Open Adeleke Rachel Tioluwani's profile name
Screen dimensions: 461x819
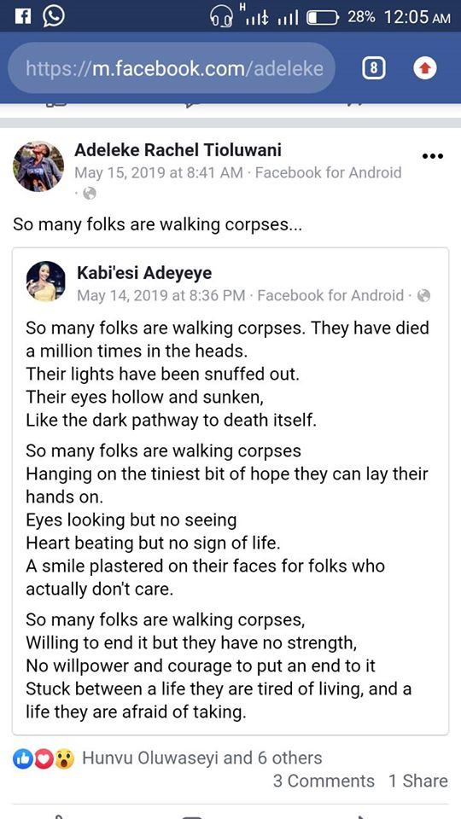pos(178,150)
